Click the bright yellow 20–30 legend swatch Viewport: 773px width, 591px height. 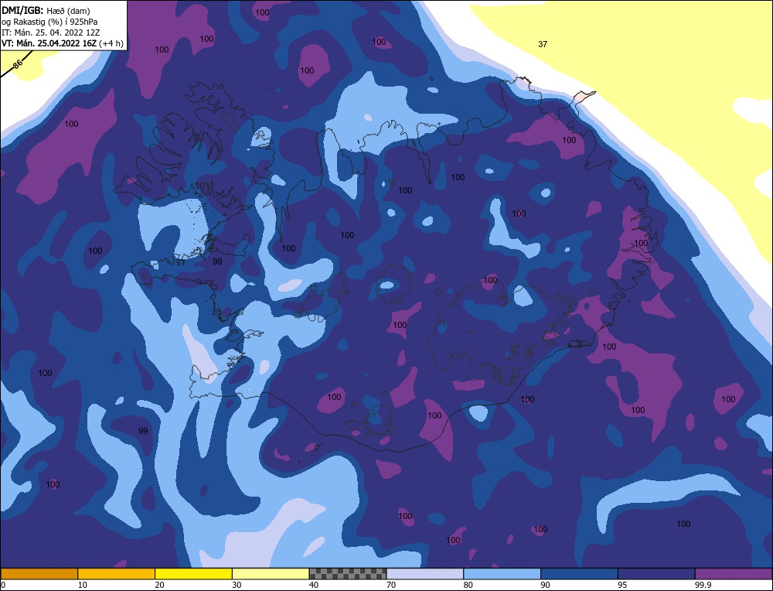[194, 574]
